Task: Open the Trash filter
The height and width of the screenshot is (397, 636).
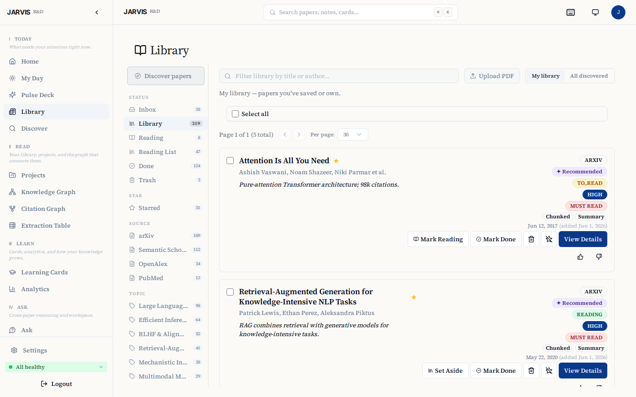Action: (166, 180)
